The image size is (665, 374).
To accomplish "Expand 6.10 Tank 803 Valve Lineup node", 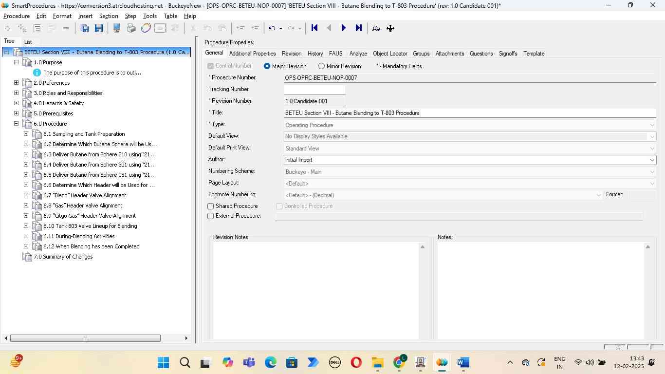I will (26, 226).
